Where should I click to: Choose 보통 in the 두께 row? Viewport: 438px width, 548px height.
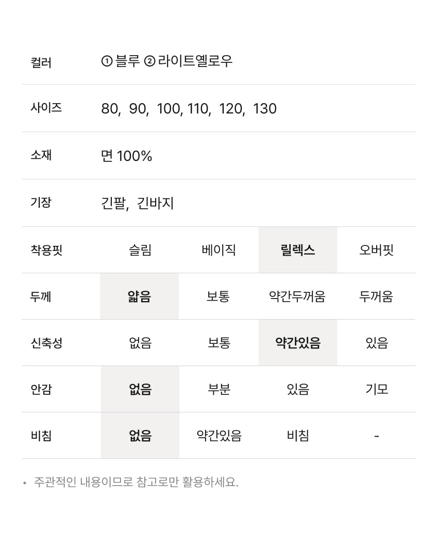[x=218, y=297]
